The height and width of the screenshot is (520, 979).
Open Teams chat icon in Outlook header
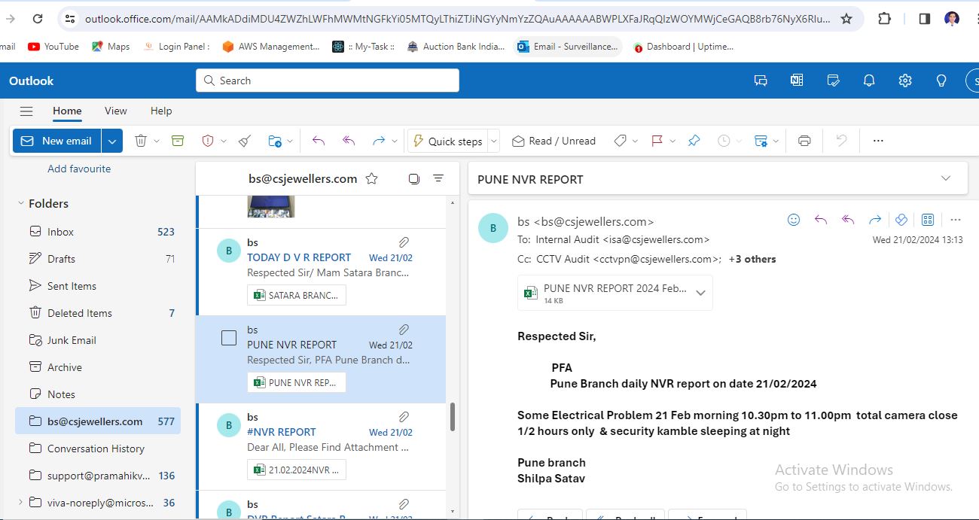(761, 81)
